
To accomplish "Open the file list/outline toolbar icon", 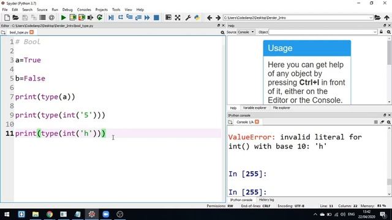I will (x=42, y=18).
